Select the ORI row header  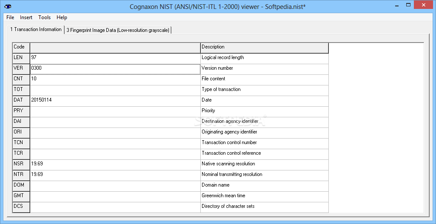pos(21,133)
